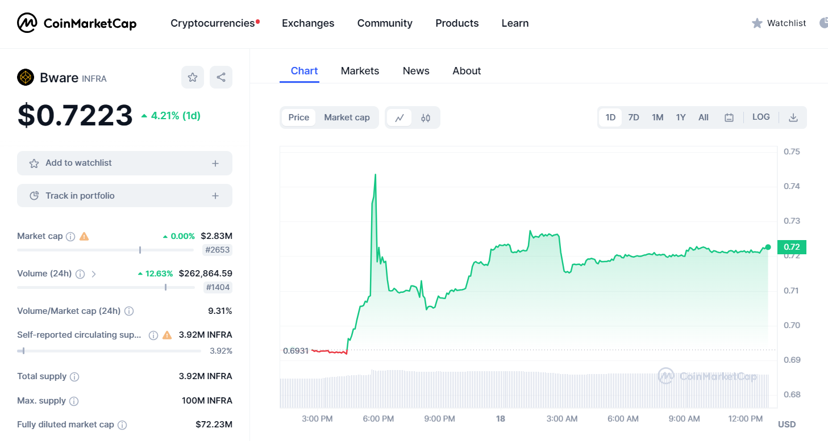Enable LOG scale on chart
Image resolution: width=828 pixels, height=441 pixels.
pyautogui.click(x=761, y=117)
